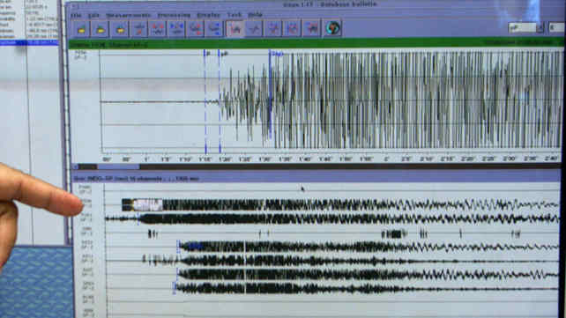The image size is (566, 318).
Task: Select the trace with white highlighted segment
Action: coord(339,204)
